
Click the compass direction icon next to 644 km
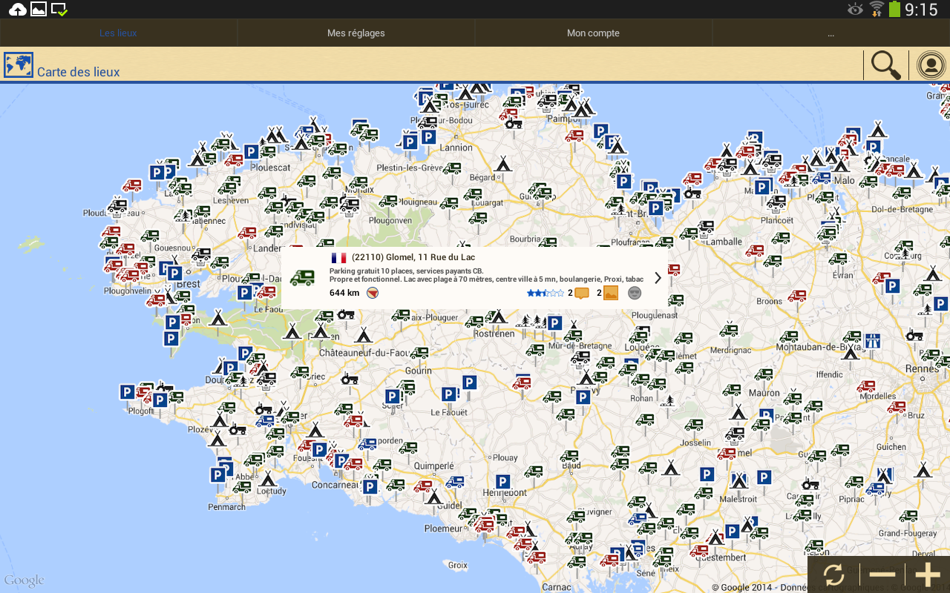373,293
